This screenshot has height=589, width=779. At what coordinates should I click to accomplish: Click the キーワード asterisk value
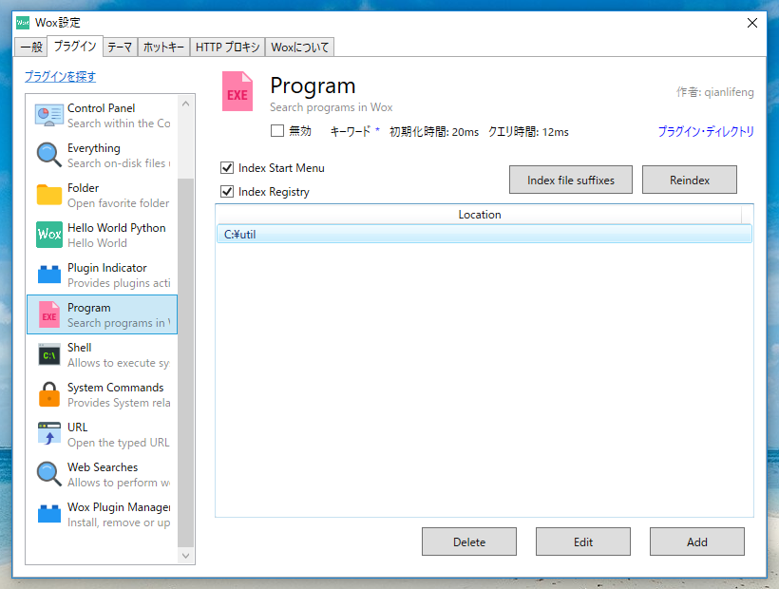point(377,130)
